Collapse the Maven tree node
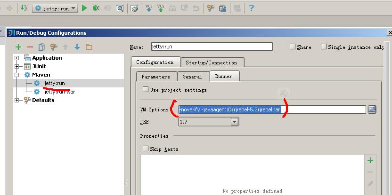The height and width of the screenshot is (195, 392). point(17,75)
